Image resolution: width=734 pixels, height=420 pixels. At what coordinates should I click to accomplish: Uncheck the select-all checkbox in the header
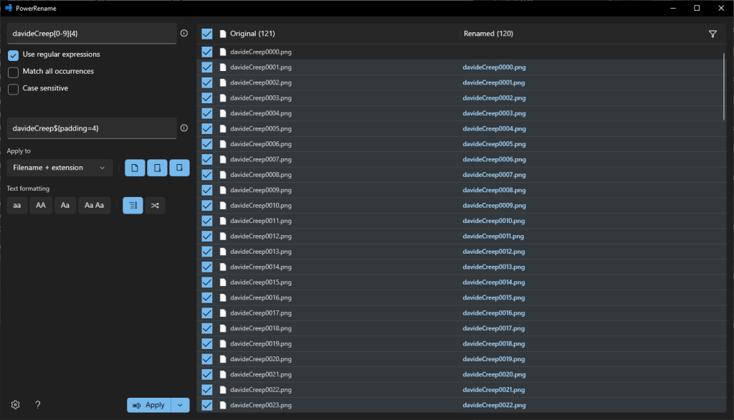click(207, 34)
